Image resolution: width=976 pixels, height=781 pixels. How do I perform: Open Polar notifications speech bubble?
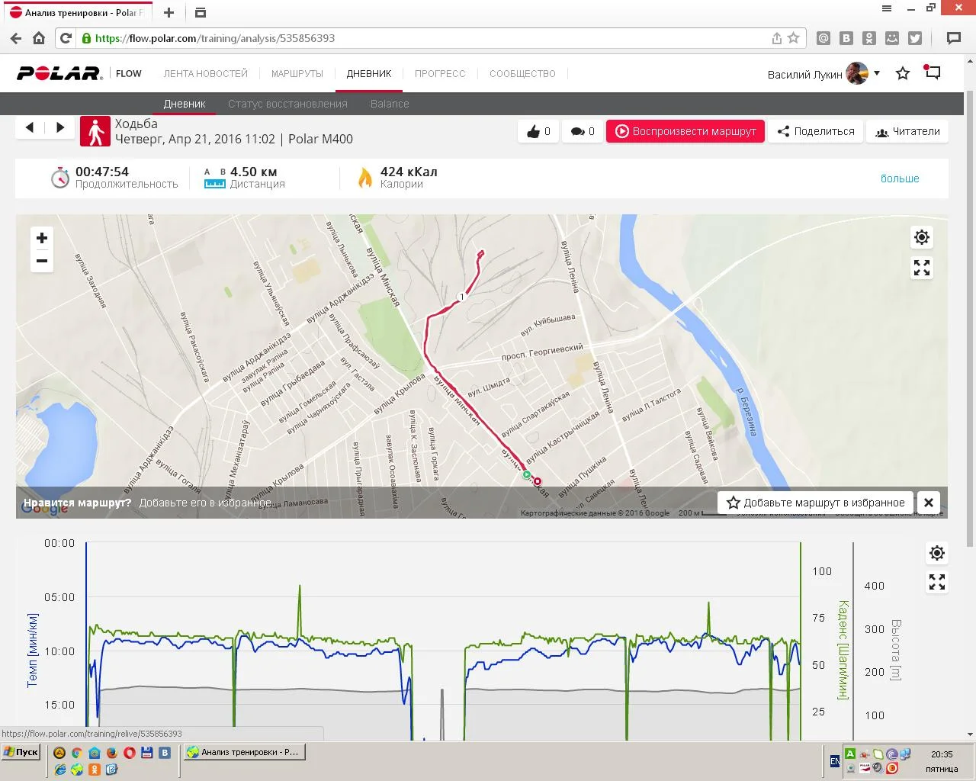(932, 72)
